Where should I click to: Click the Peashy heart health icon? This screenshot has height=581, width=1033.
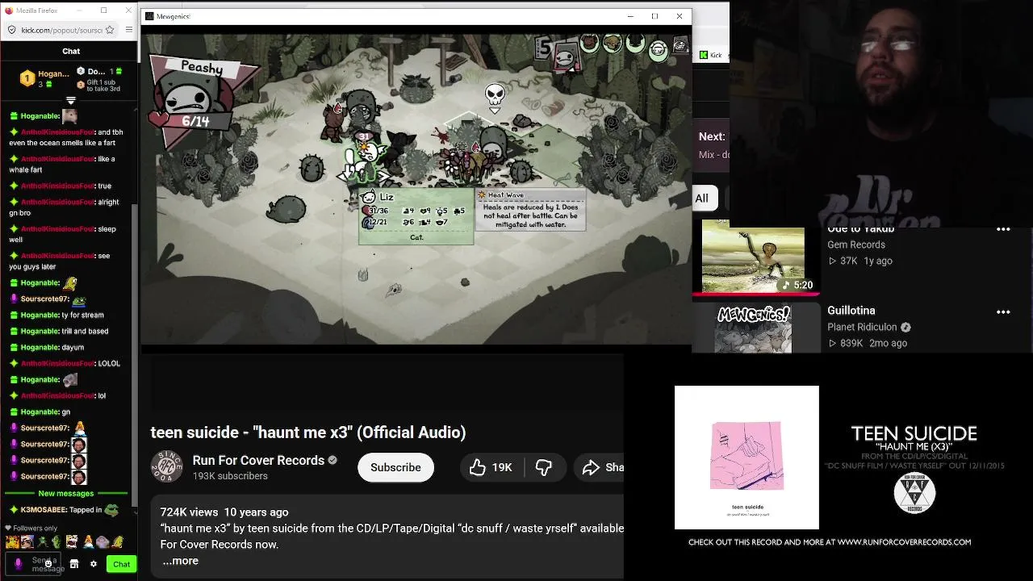(159, 120)
